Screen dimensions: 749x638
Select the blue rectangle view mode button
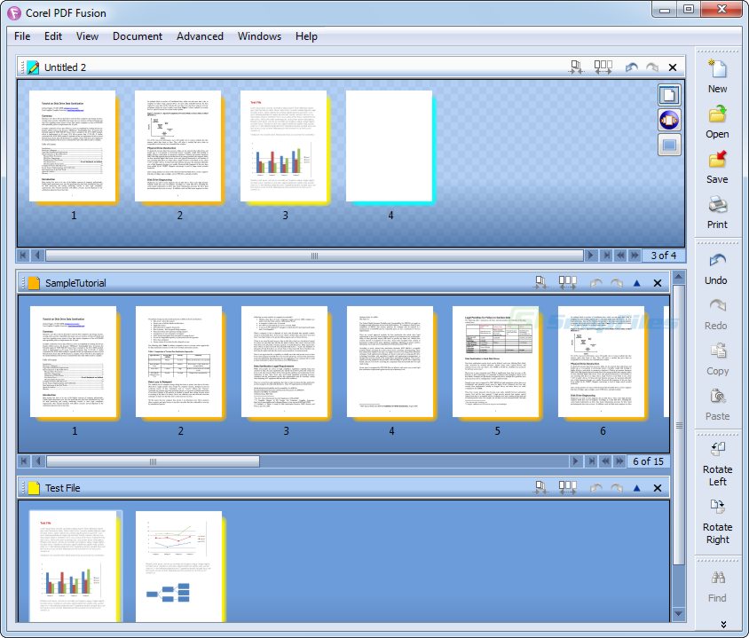(669, 145)
